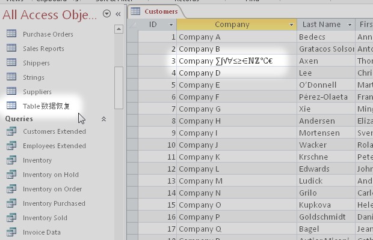Select the Inventory Purchased query

pyautogui.click(x=54, y=203)
